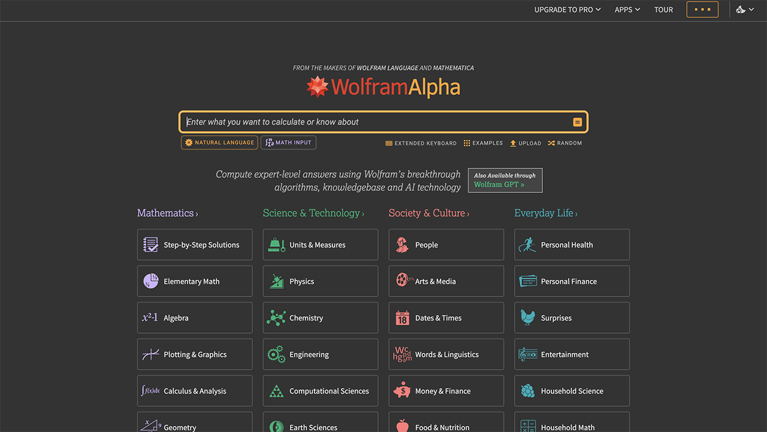This screenshot has width=767, height=432.
Task: Click the Upload arrow icon
Action: pos(513,143)
